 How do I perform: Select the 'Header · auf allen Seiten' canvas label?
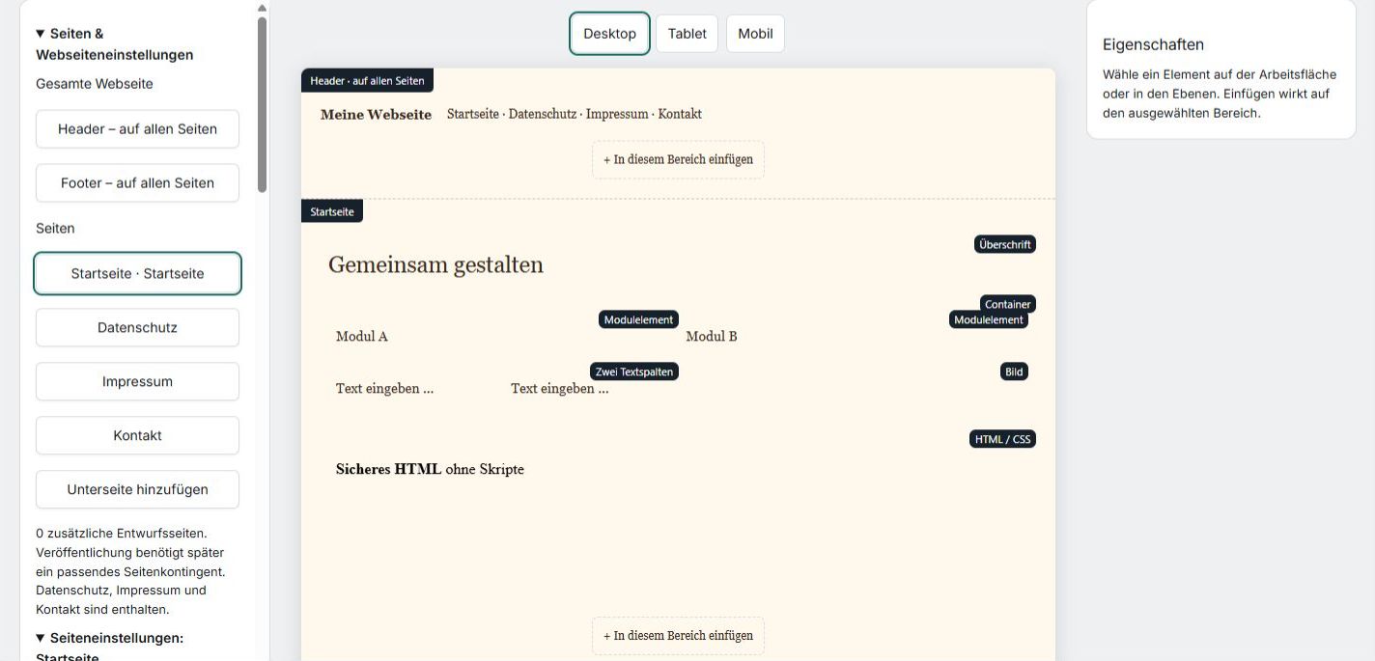(367, 81)
